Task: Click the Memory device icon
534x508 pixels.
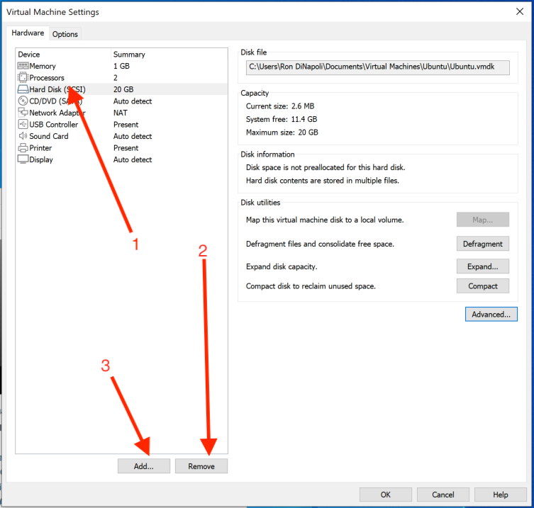Action: tap(23, 66)
